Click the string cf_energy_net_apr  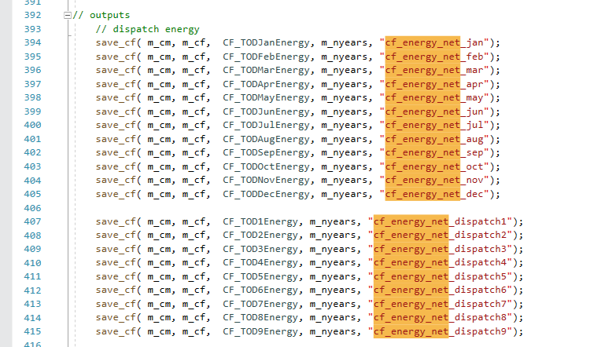coord(434,84)
